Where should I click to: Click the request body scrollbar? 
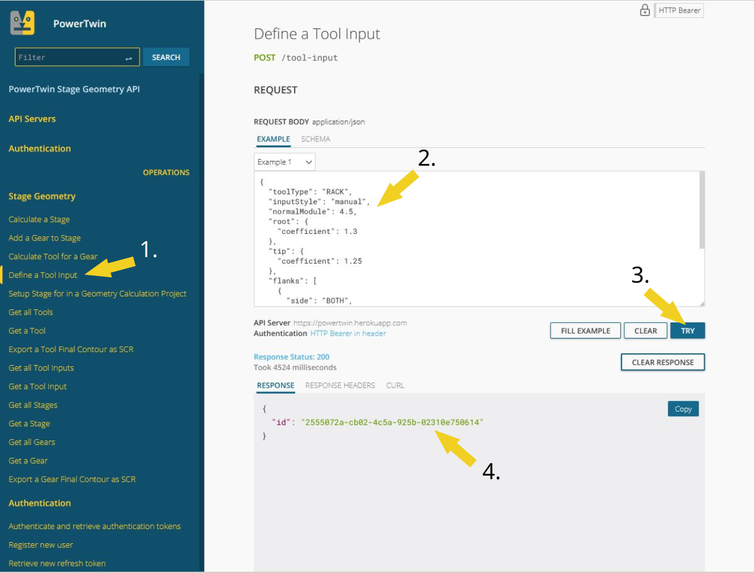(x=702, y=211)
